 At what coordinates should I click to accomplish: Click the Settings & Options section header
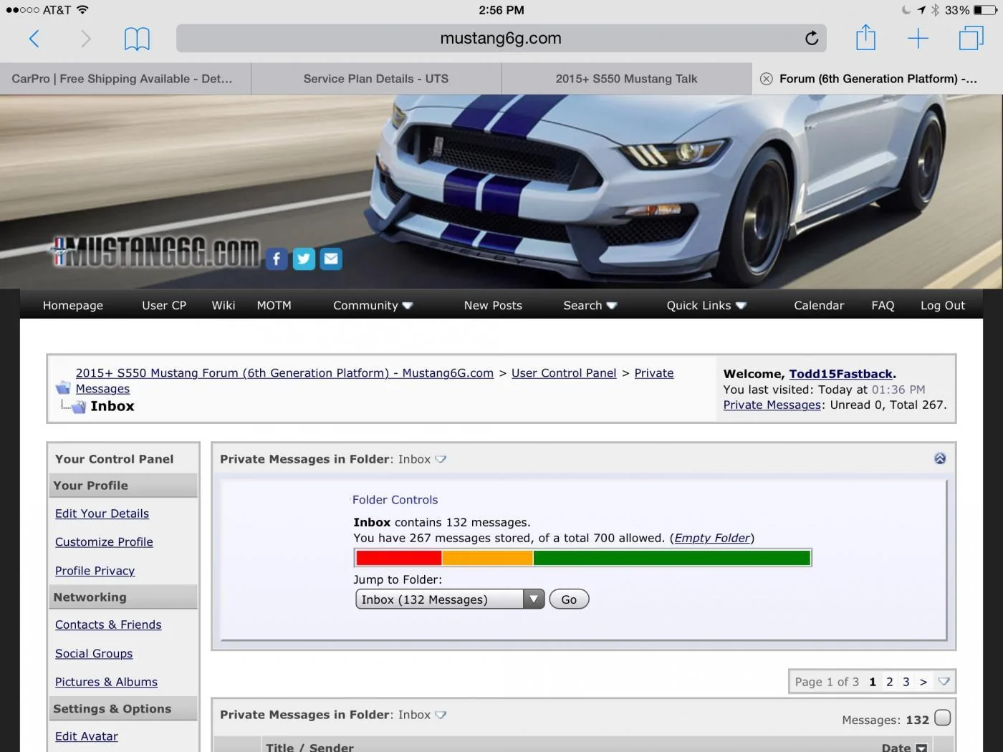pyautogui.click(x=123, y=709)
